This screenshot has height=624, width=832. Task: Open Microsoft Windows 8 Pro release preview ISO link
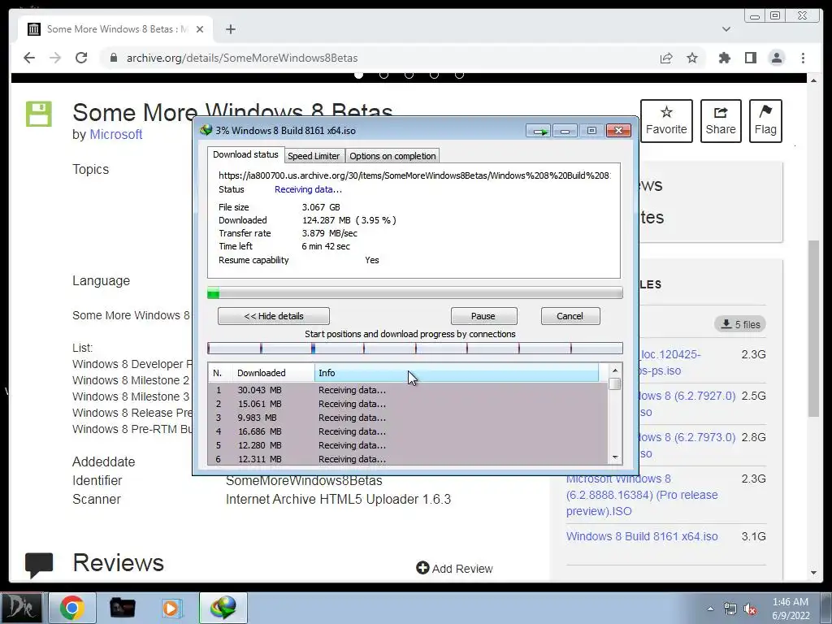[642, 495]
